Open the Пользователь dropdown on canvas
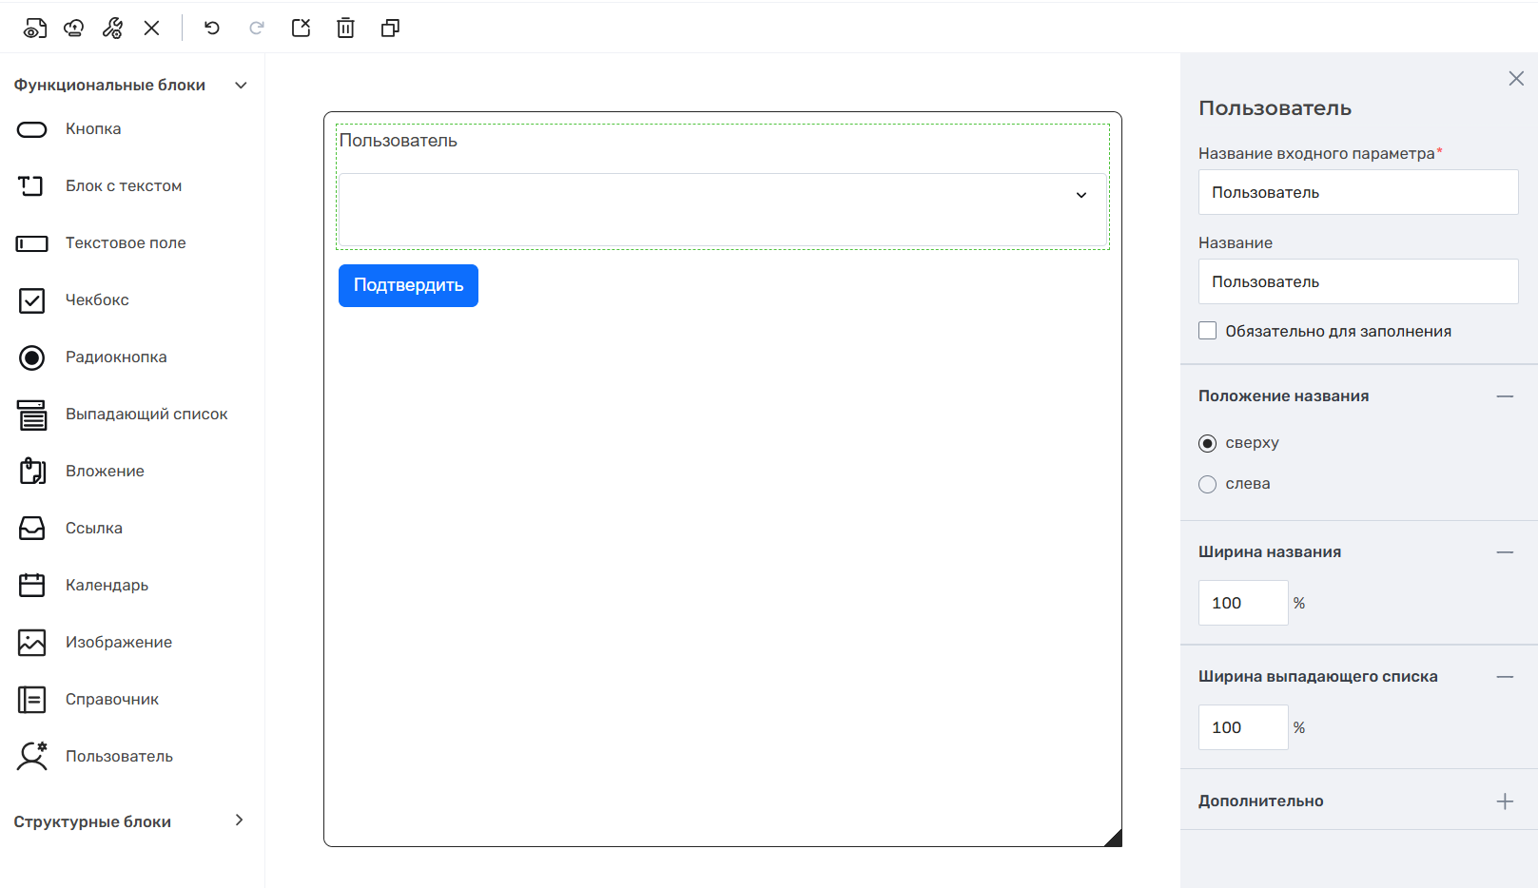The width and height of the screenshot is (1538, 888). pyautogui.click(x=1080, y=196)
